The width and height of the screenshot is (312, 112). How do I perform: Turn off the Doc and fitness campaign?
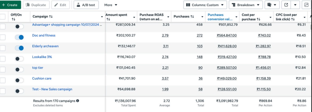19,38
